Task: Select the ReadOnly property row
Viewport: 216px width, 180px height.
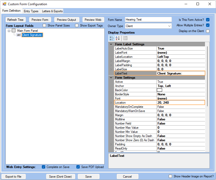Action: click(160, 148)
